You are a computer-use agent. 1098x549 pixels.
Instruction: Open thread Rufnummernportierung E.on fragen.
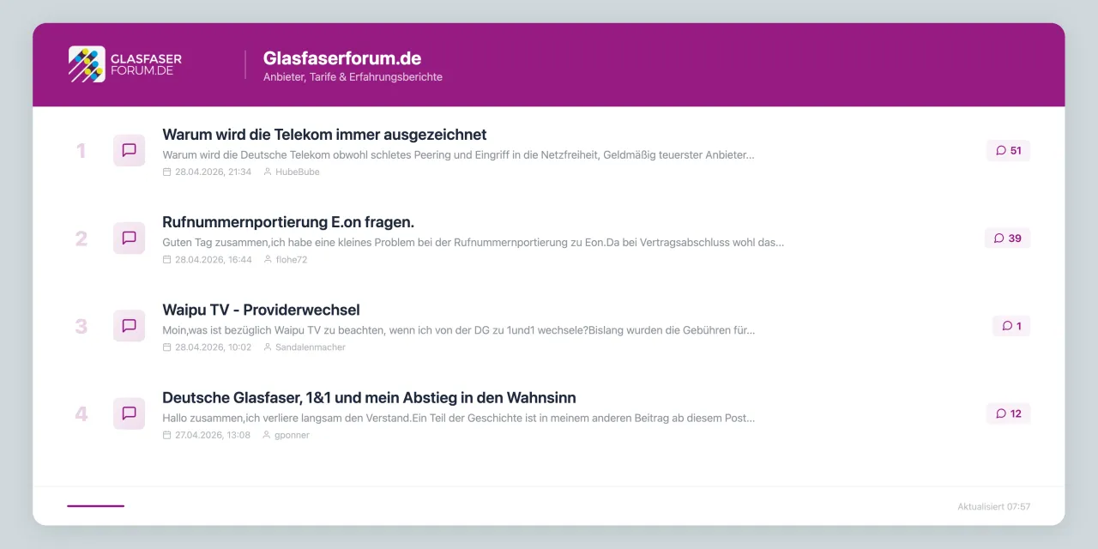pos(288,222)
